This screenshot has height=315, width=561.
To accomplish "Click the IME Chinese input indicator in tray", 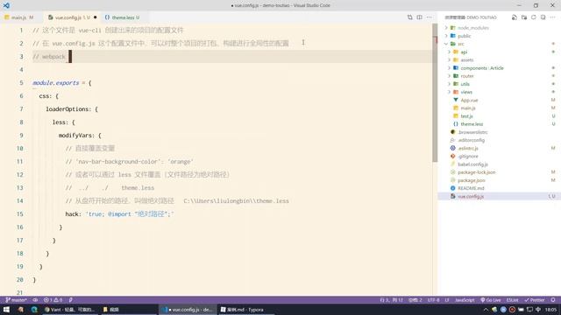I will click(538, 310).
